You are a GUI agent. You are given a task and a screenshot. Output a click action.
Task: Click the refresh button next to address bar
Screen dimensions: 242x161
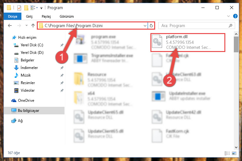(x=151, y=26)
